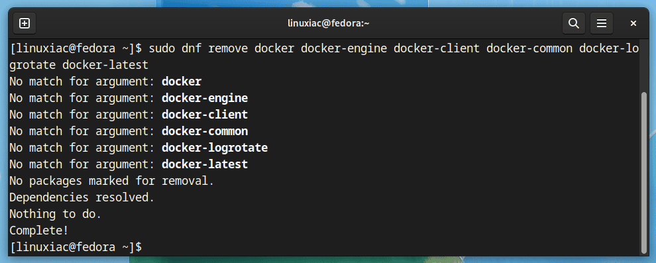This screenshot has width=656, height=263.
Task: Click 'grotate docker-latest' on the wrapped command line
Action: tap(79, 65)
